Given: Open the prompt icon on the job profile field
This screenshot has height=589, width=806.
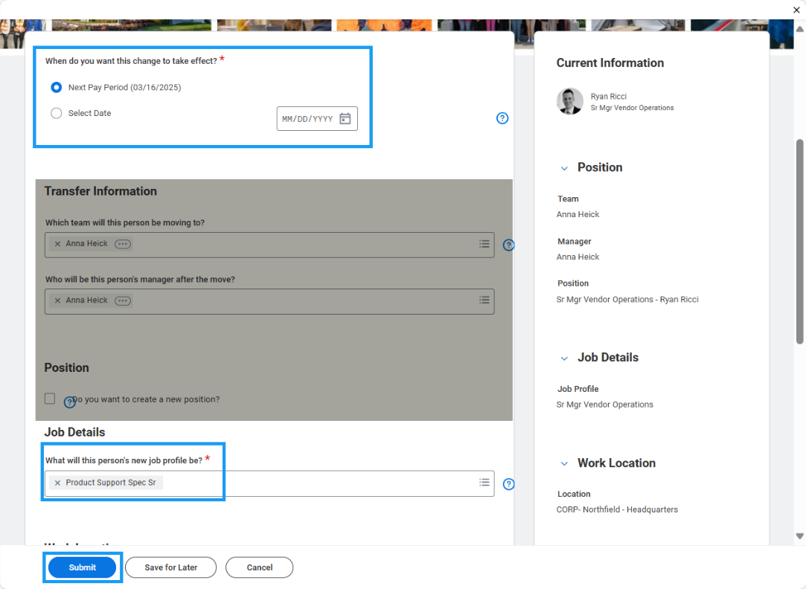Looking at the screenshot, I should (x=484, y=483).
